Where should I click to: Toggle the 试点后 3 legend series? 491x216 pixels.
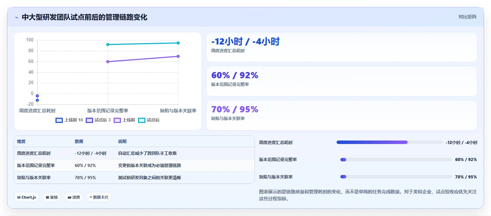(98, 120)
